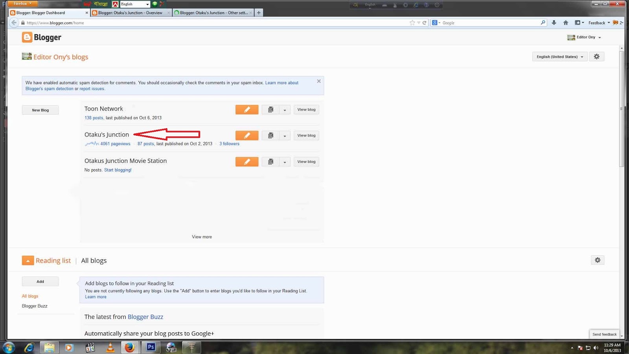Open the 138 posts link
The image size is (629, 354).
click(94, 118)
